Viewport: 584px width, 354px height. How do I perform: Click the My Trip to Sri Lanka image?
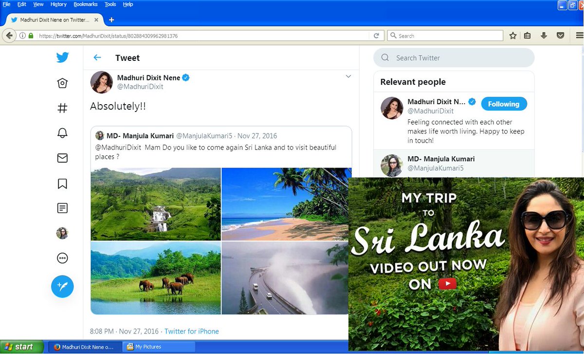tap(466, 264)
